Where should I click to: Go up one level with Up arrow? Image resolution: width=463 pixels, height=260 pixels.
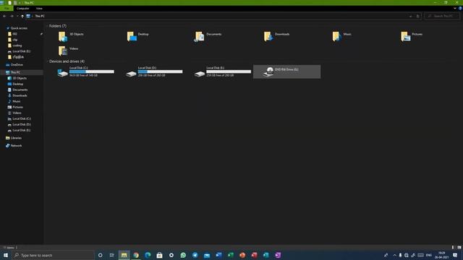click(x=22, y=16)
